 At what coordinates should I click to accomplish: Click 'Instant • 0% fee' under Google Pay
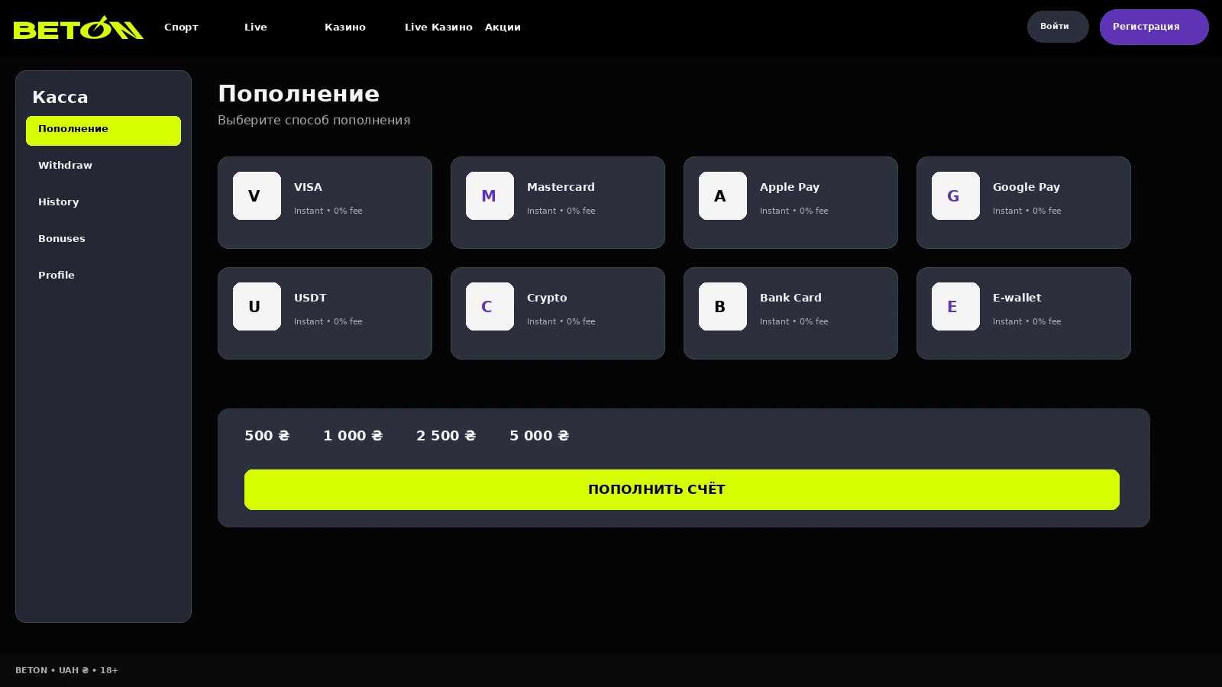(1026, 211)
